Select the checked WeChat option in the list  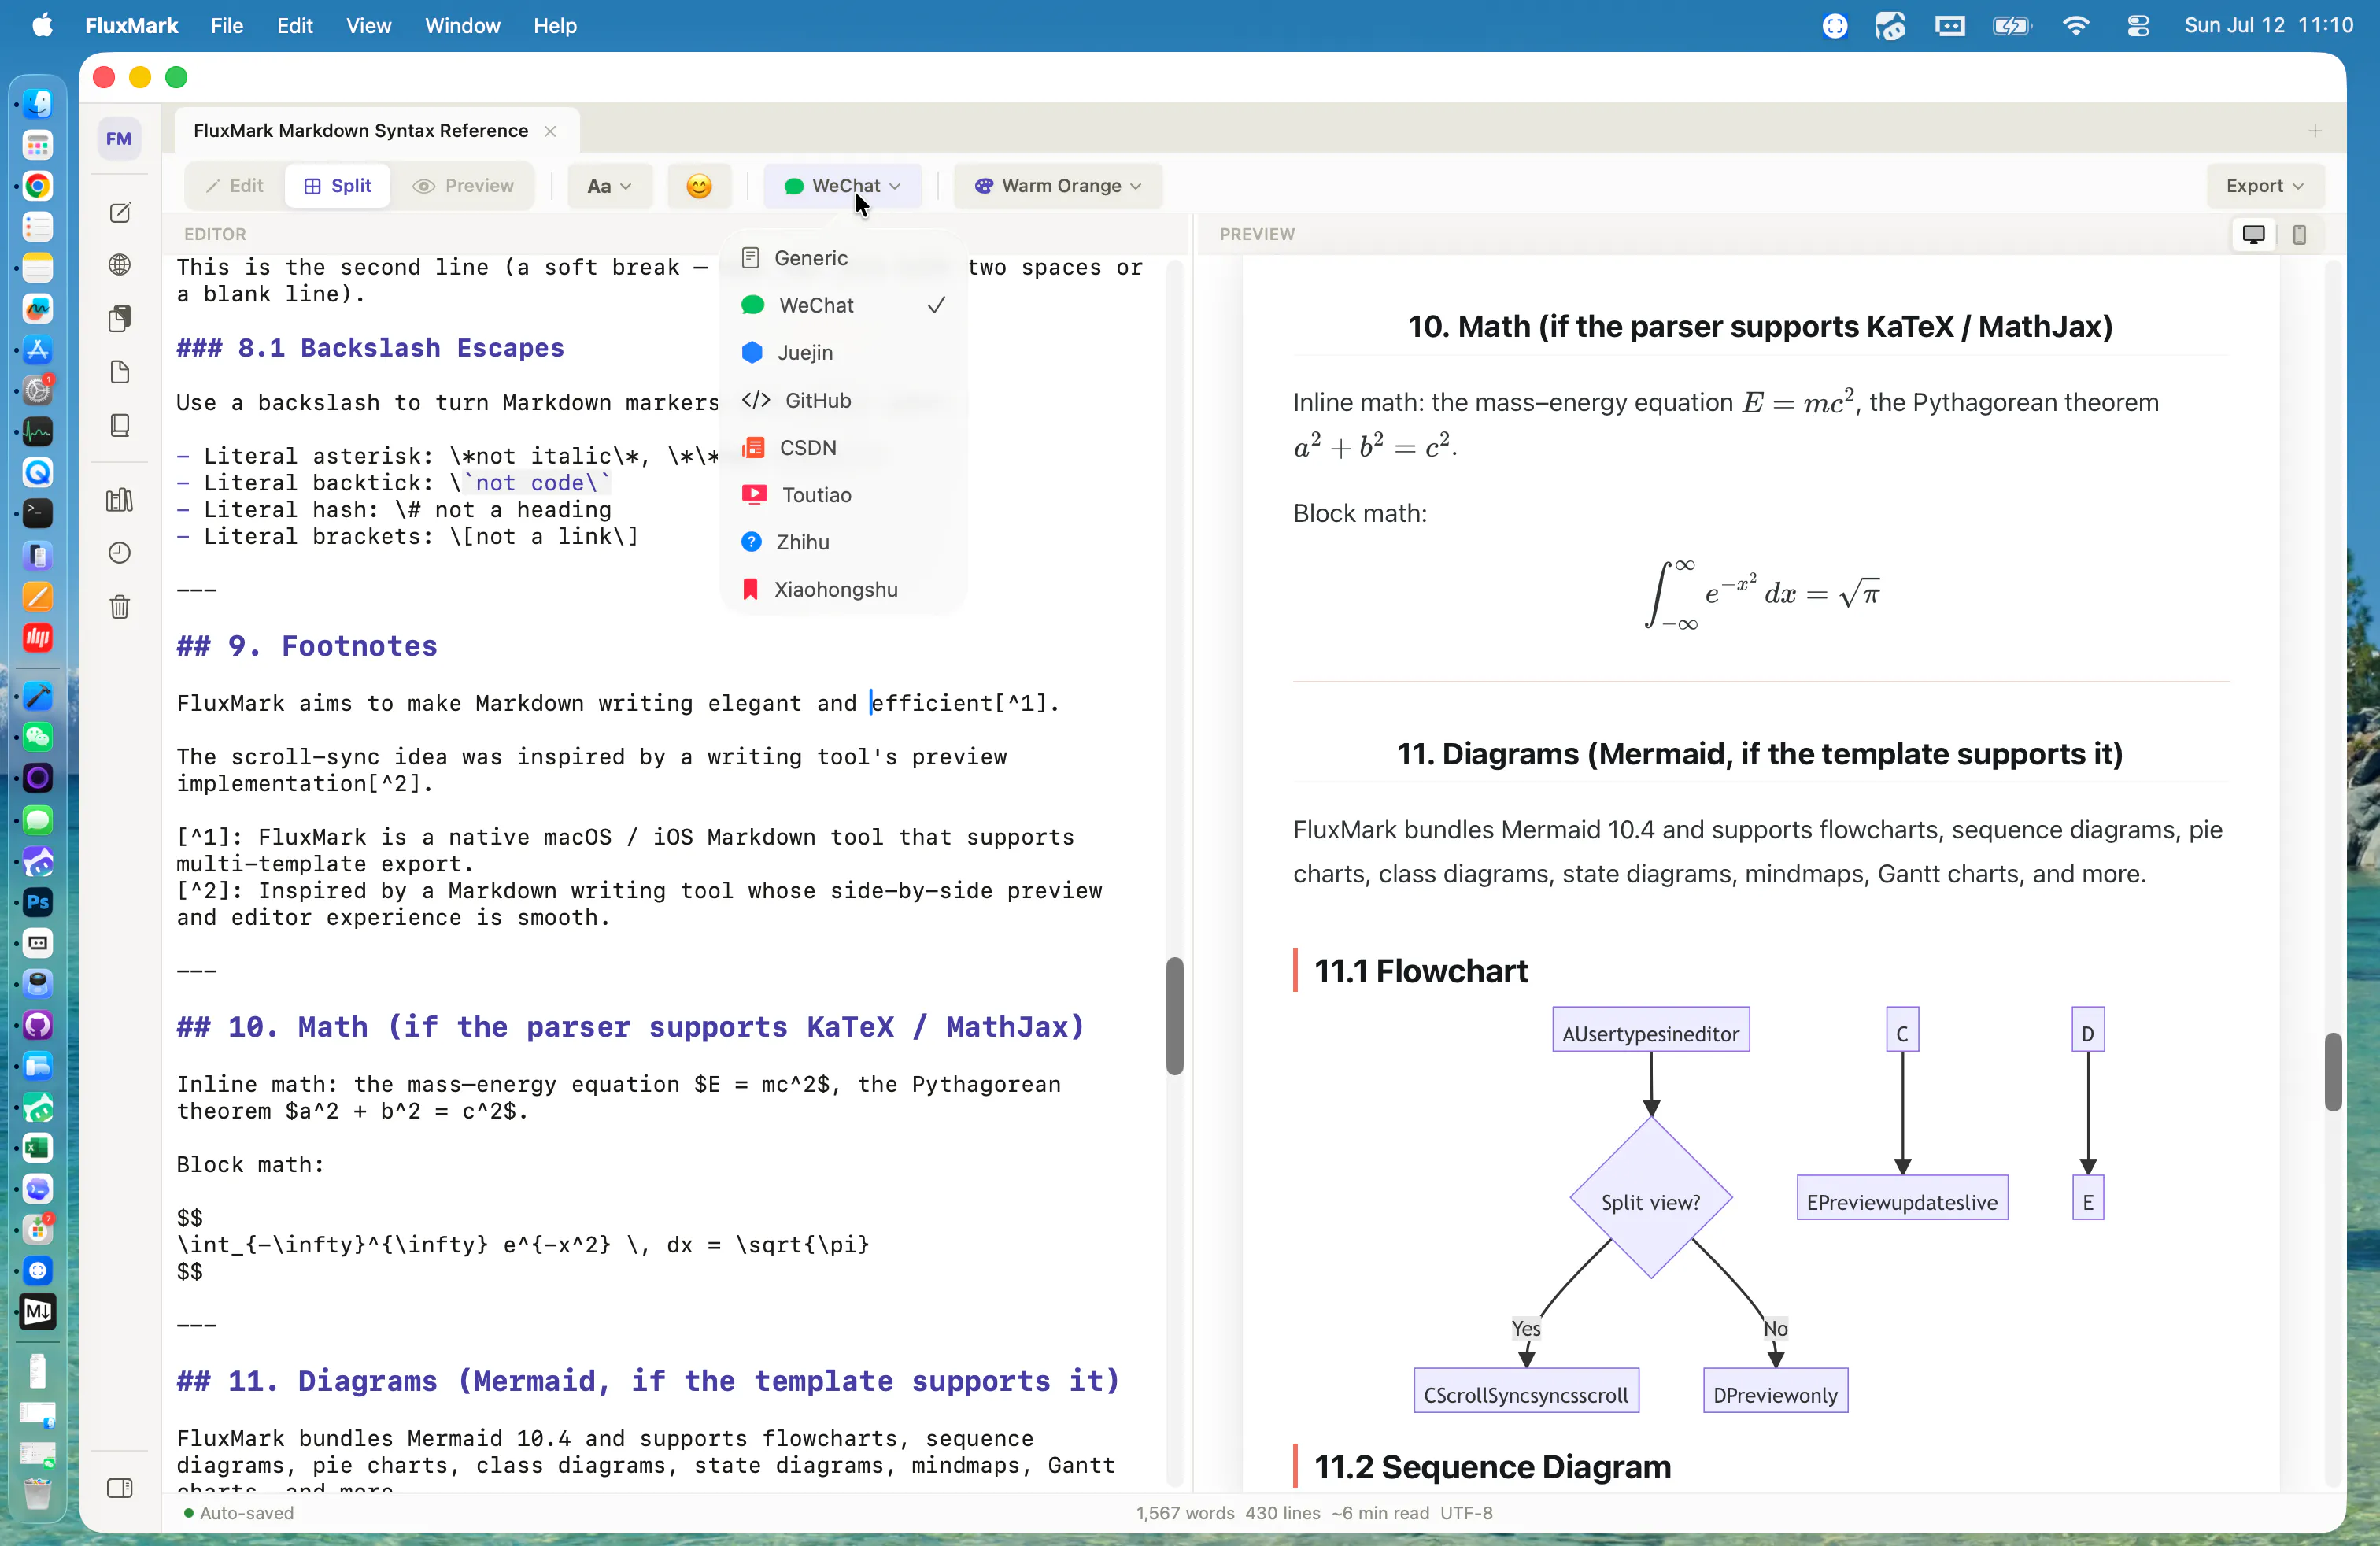coord(842,305)
